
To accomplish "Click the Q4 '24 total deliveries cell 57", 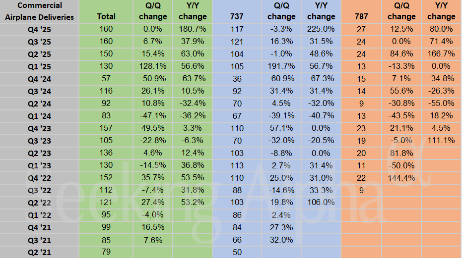I will [x=106, y=79].
